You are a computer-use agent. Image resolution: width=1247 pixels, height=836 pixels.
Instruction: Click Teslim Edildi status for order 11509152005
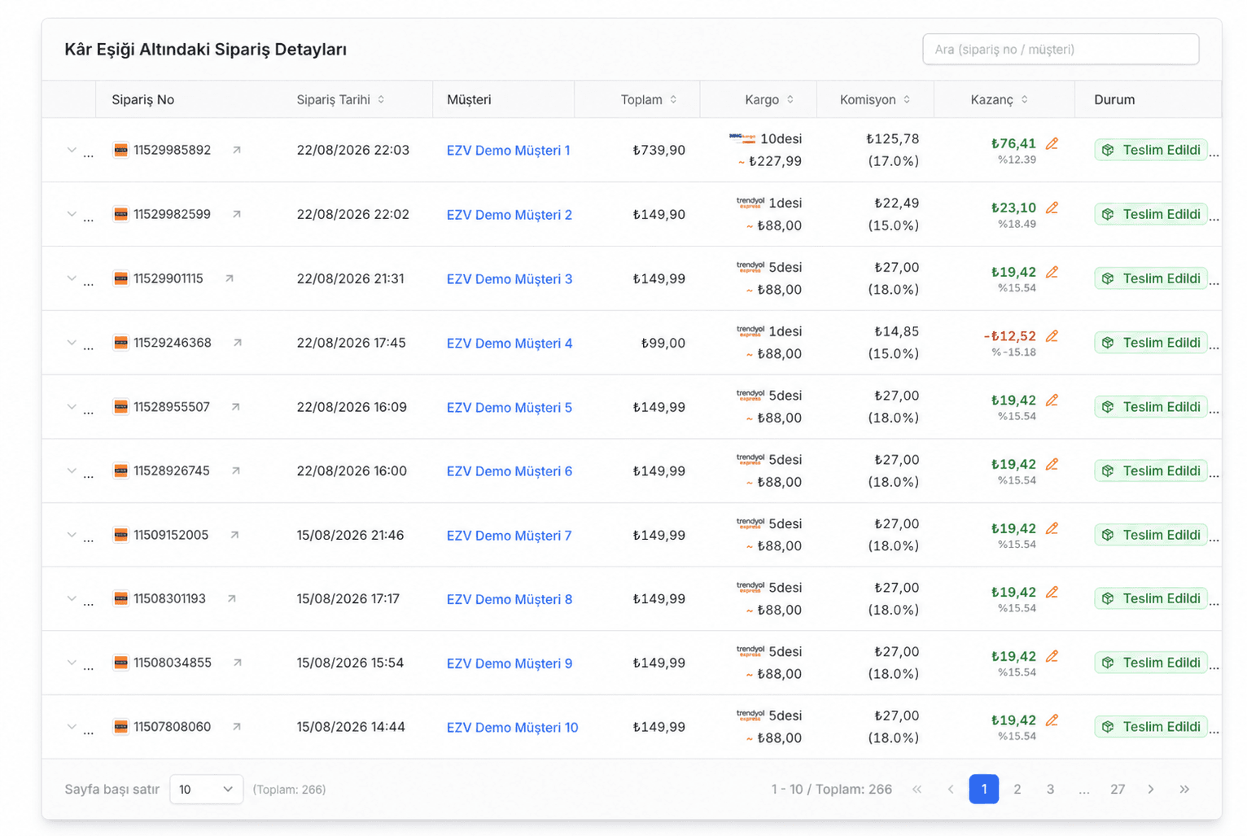1151,535
